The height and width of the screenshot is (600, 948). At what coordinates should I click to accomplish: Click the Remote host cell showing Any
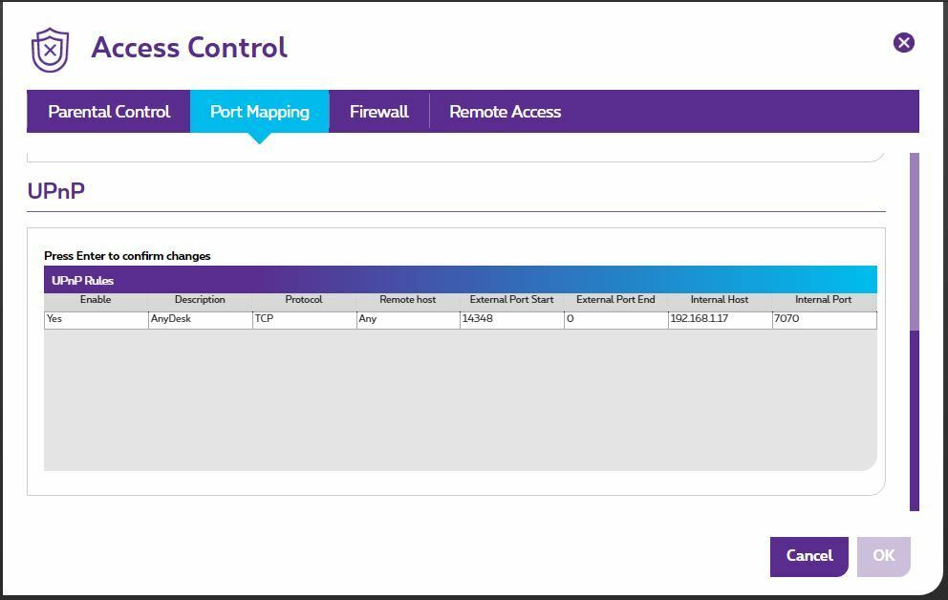pyautogui.click(x=408, y=319)
